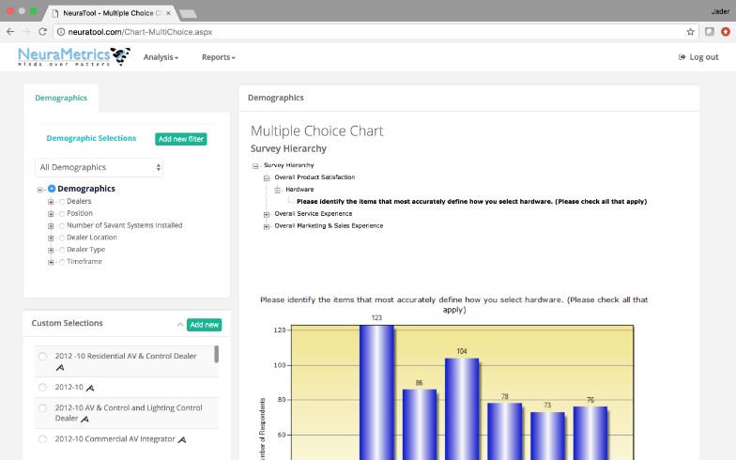Click the browser forward arrow
This screenshot has height=460, width=736.
pos(26,32)
